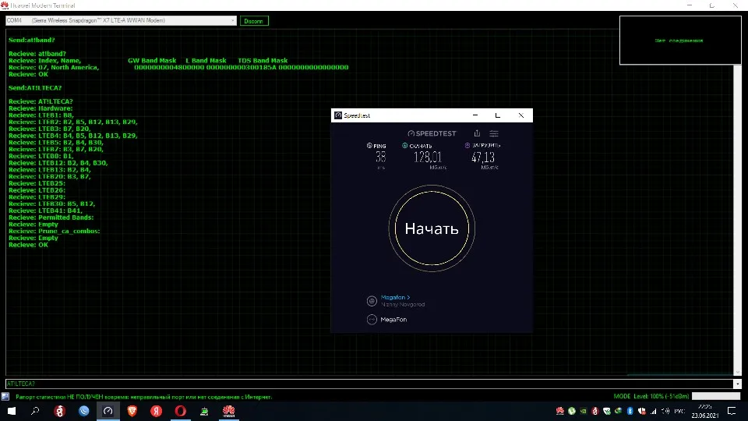Click the 47,13 upload speed value
The image size is (748, 421).
[x=483, y=157]
